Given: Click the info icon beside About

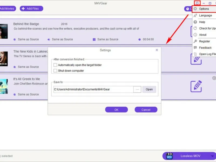Looking at the screenshot, I should (195, 35).
